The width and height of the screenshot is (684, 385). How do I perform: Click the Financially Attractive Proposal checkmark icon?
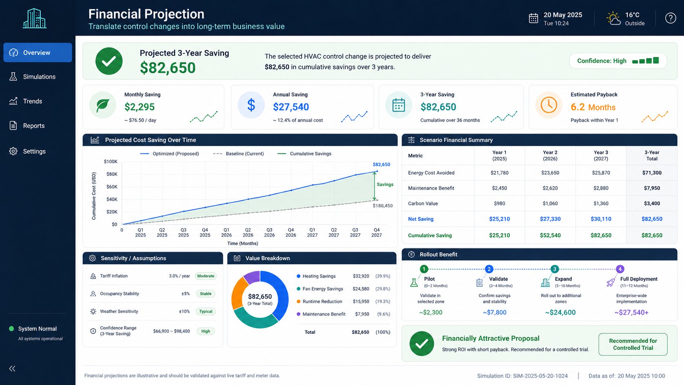422,344
